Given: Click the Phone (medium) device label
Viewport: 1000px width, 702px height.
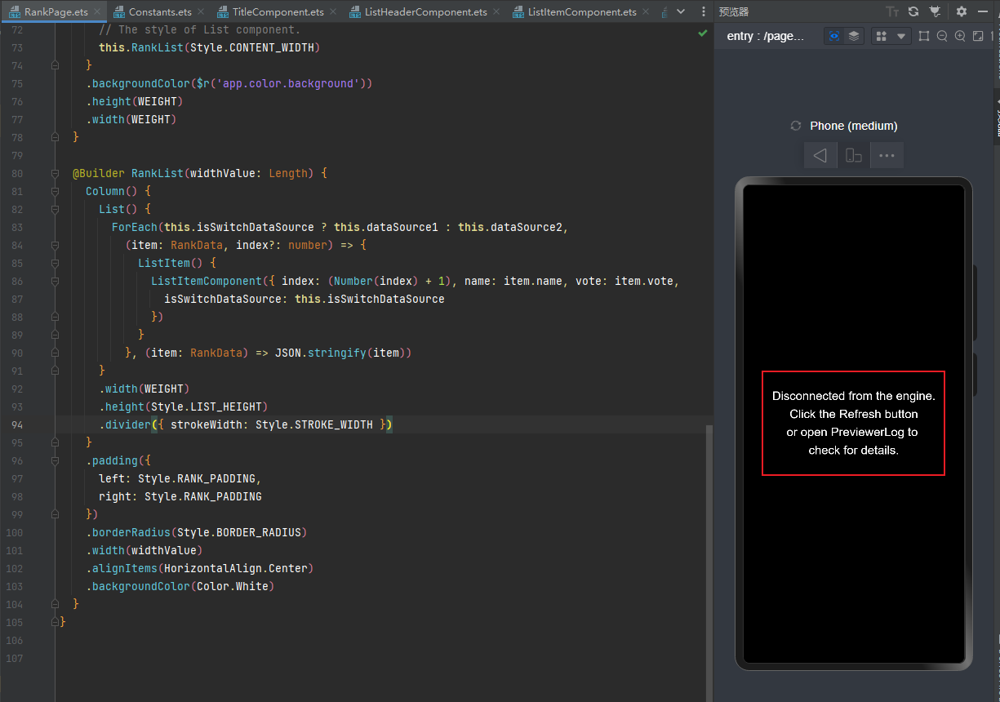Looking at the screenshot, I should pos(854,126).
